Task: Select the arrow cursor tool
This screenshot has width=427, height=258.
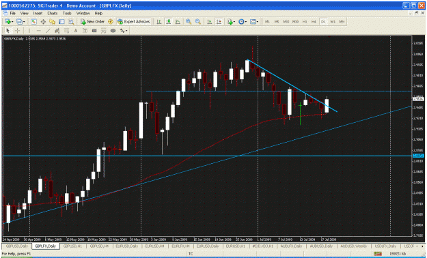Action: [x=8, y=31]
